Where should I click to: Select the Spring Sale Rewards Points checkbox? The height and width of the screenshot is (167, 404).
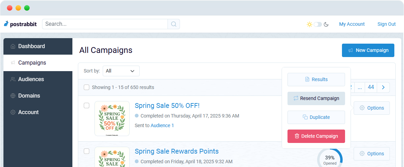point(87,151)
